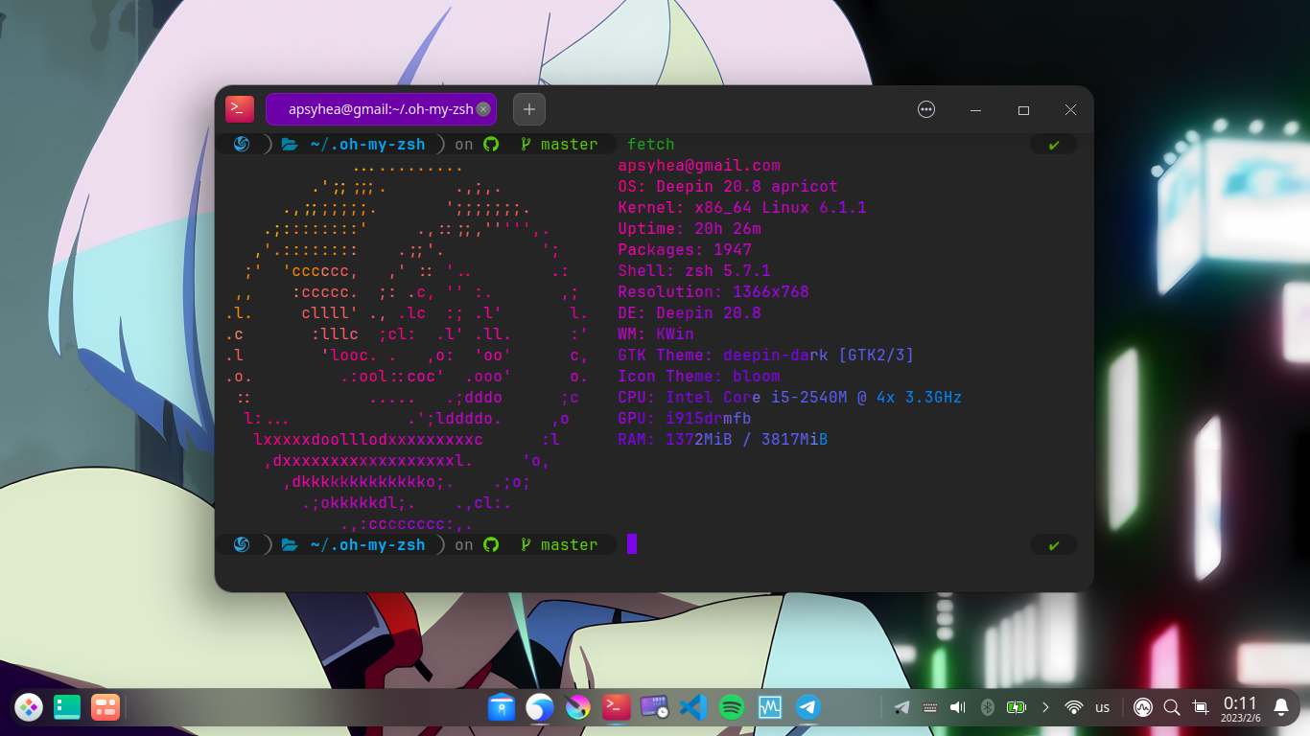Open Telegram from the dock
This screenshot has width=1310, height=736.
pos(808,707)
